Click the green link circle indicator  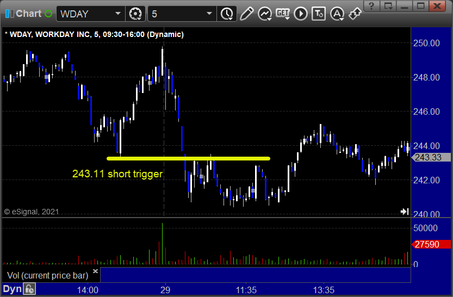(48, 14)
